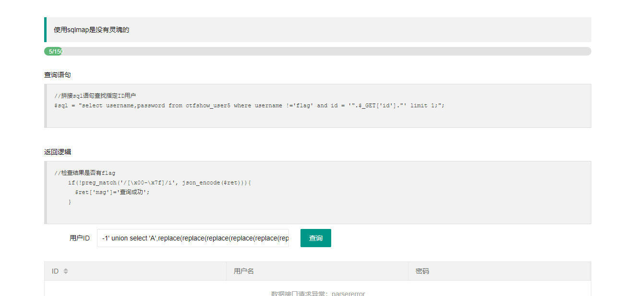This screenshot has width=636, height=296.
Task: Click the 密码 column header
Action: pyautogui.click(x=422, y=271)
